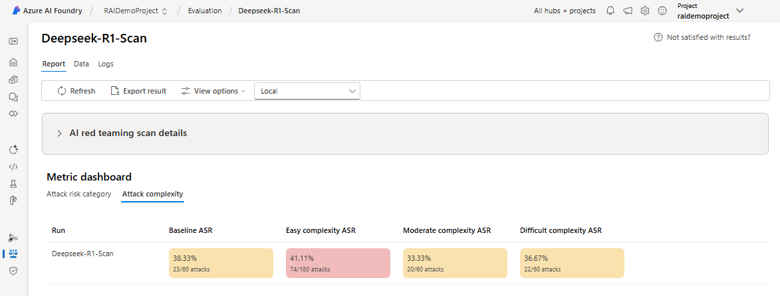Open settings gear in top bar

(x=645, y=11)
